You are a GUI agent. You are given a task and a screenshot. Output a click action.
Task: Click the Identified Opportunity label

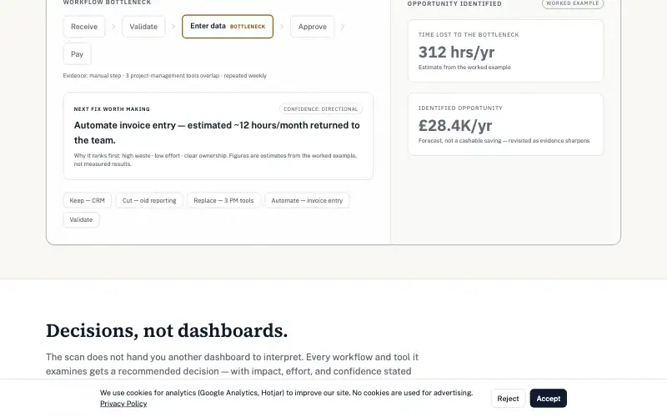point(460,108)
